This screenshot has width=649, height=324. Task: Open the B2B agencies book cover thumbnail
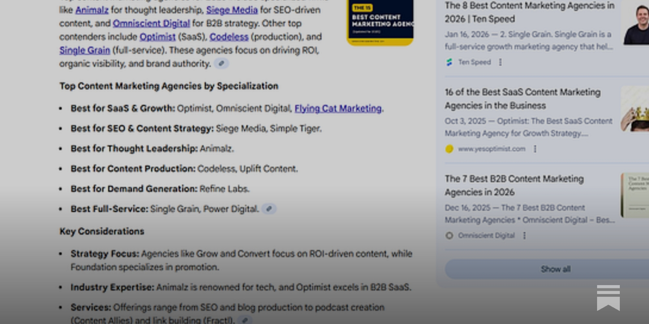(635, 195)
